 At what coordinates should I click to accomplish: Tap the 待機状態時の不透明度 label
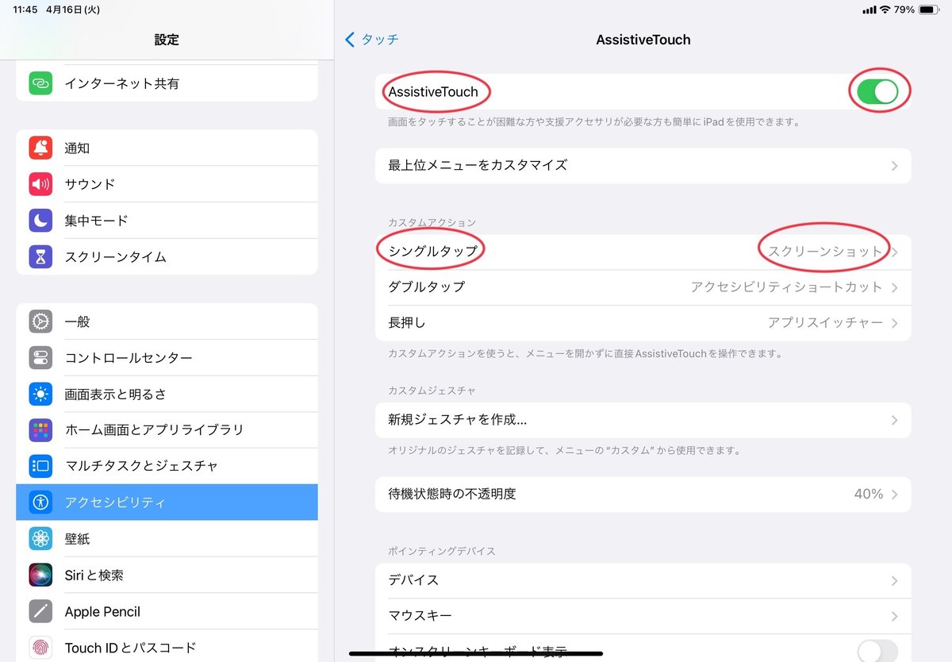point(452,494)
